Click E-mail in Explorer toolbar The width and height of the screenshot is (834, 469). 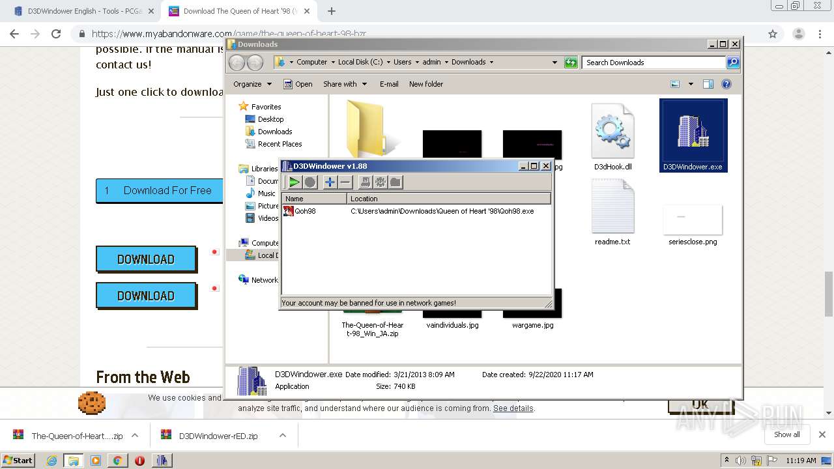tap(389, 84)
